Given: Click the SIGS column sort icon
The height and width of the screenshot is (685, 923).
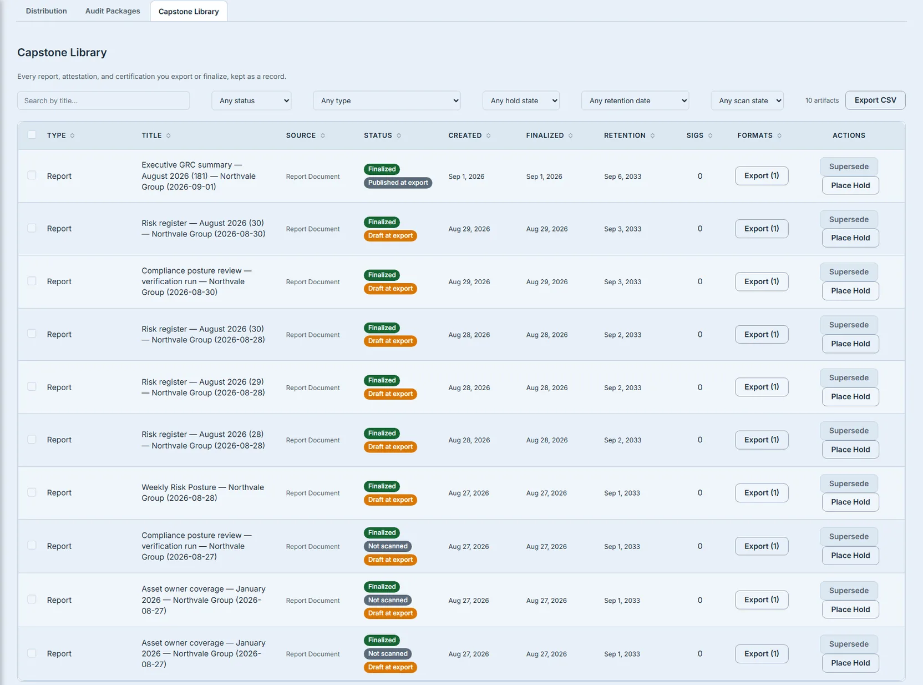Looking at the screenshot, I should click(x=711, y=135).
